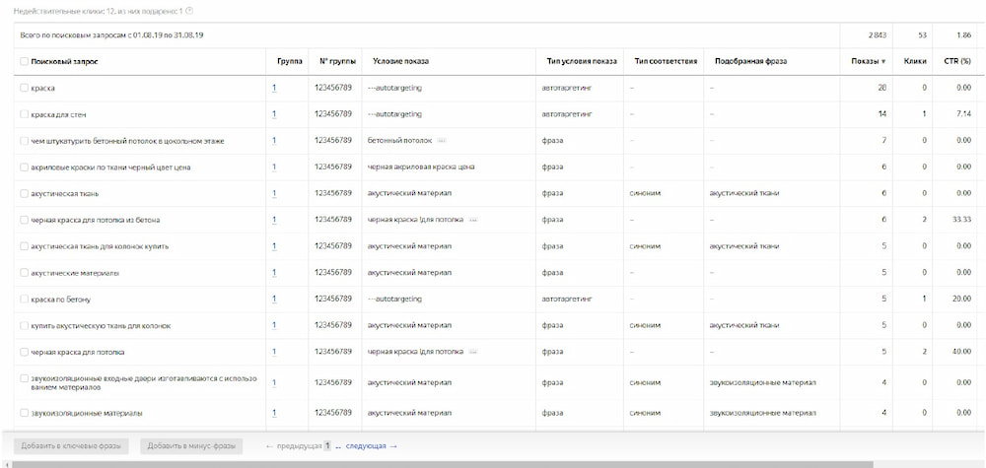Check the box for 'акустические материалы'
Image resolution: width=986 pixels, height=468 pixels.
tap(24, 273)
